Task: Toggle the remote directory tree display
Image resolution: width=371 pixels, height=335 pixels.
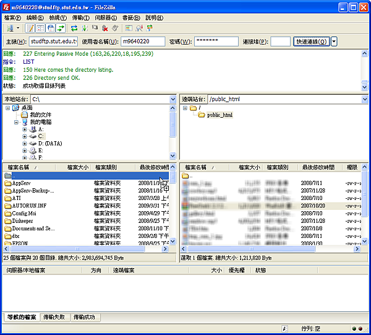Action: coord(51,28)
